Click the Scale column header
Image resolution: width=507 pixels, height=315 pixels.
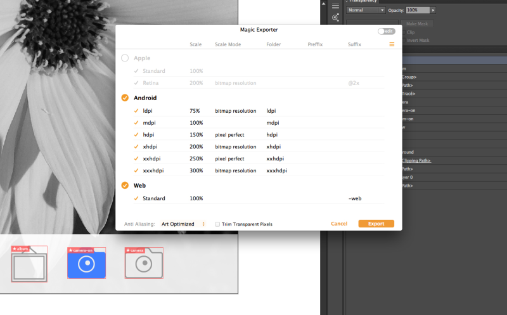point(196,44)
